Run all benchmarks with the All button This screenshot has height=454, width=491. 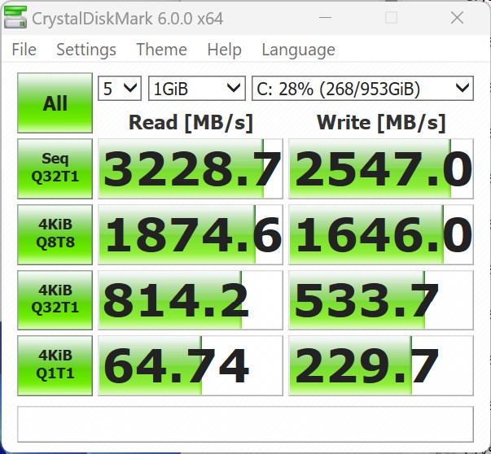tap(55, 103)
